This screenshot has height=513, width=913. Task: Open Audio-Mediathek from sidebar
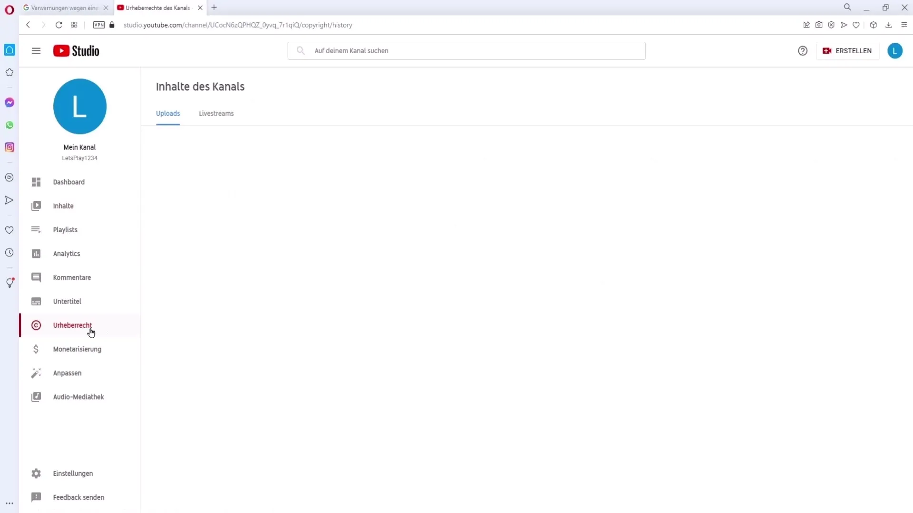[x=78, y=397]
